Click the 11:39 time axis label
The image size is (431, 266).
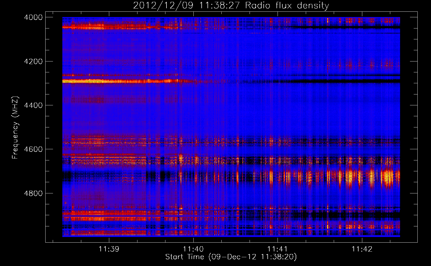(x=109, y=249)
